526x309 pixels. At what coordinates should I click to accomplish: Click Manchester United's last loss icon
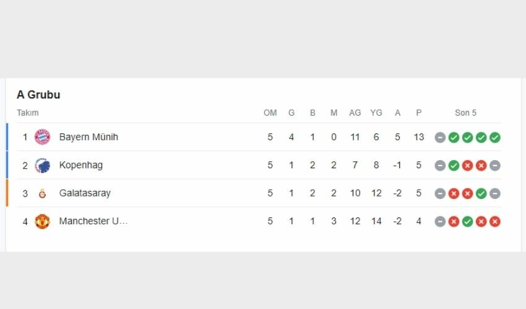[494, 221]
